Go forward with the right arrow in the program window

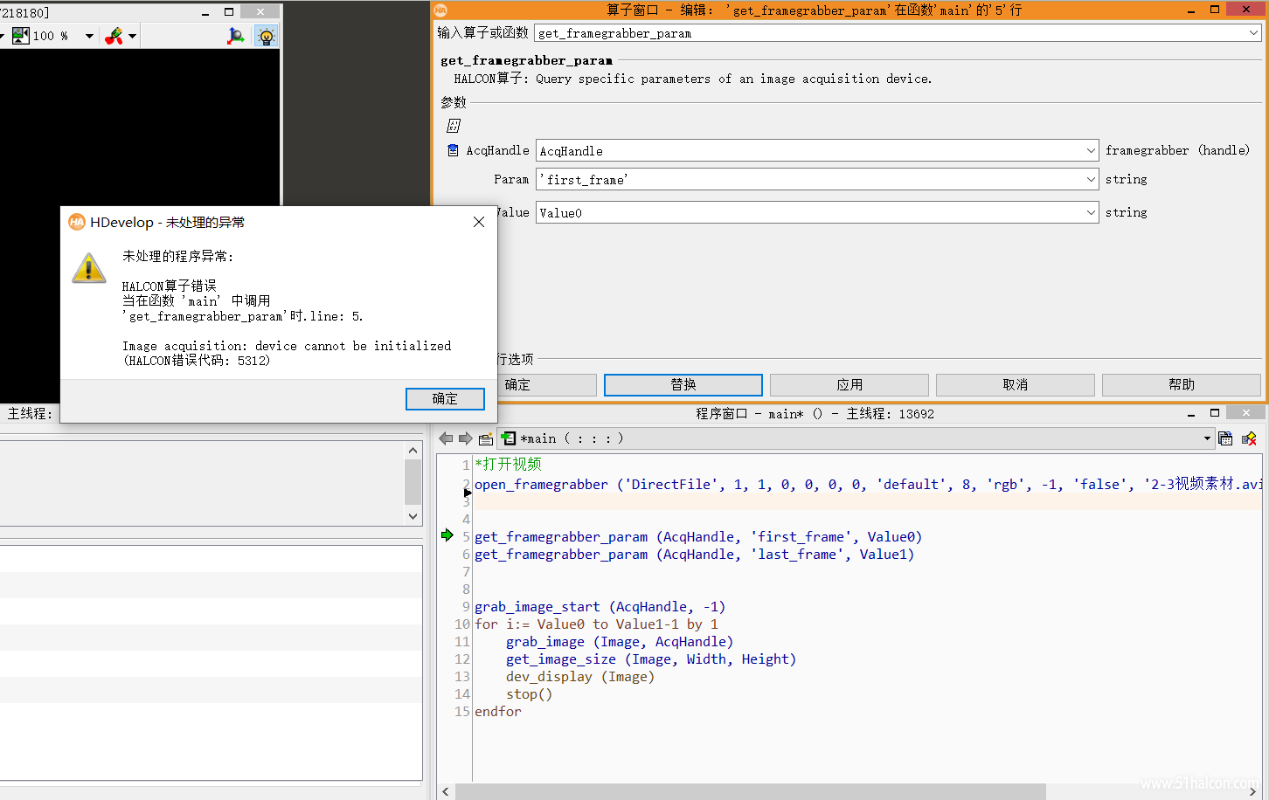466,438
